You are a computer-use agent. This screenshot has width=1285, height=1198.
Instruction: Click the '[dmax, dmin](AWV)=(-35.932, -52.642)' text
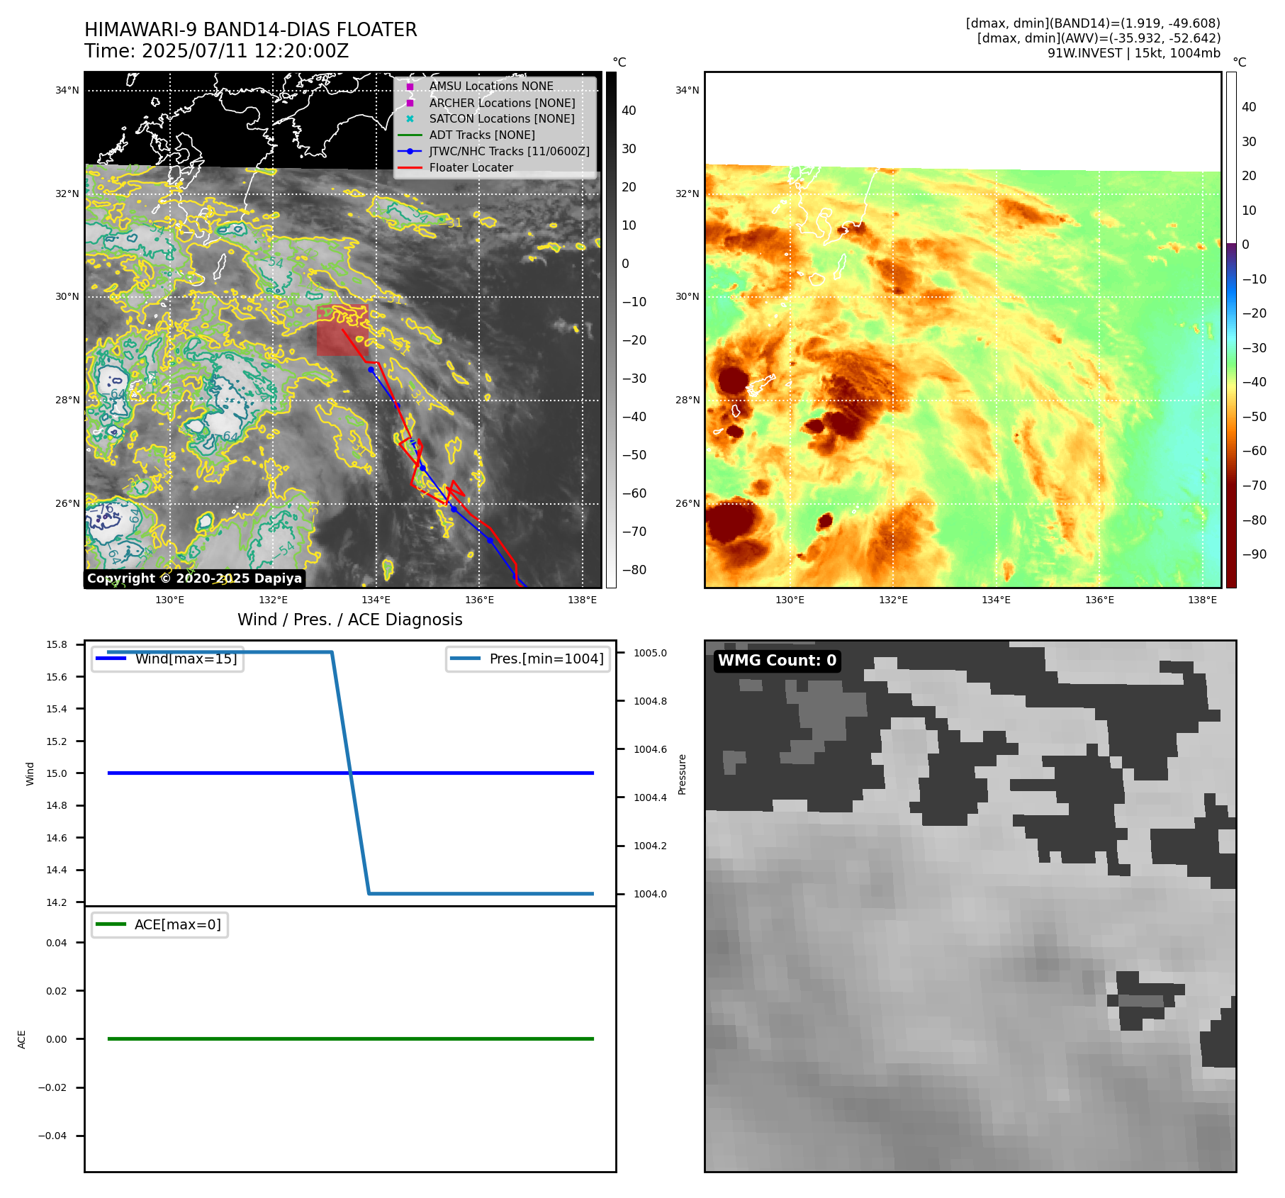tap(1099, 38)
